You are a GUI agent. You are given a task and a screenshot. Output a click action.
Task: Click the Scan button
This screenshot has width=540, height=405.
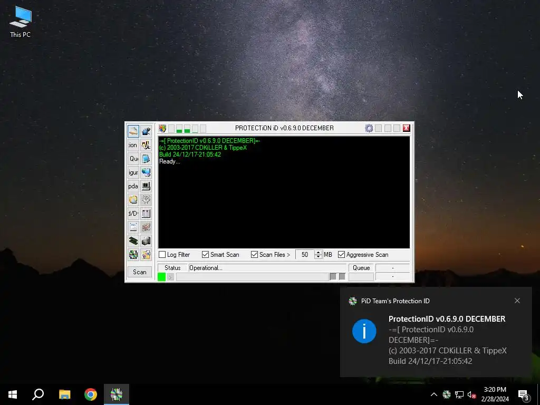[139, 272]
